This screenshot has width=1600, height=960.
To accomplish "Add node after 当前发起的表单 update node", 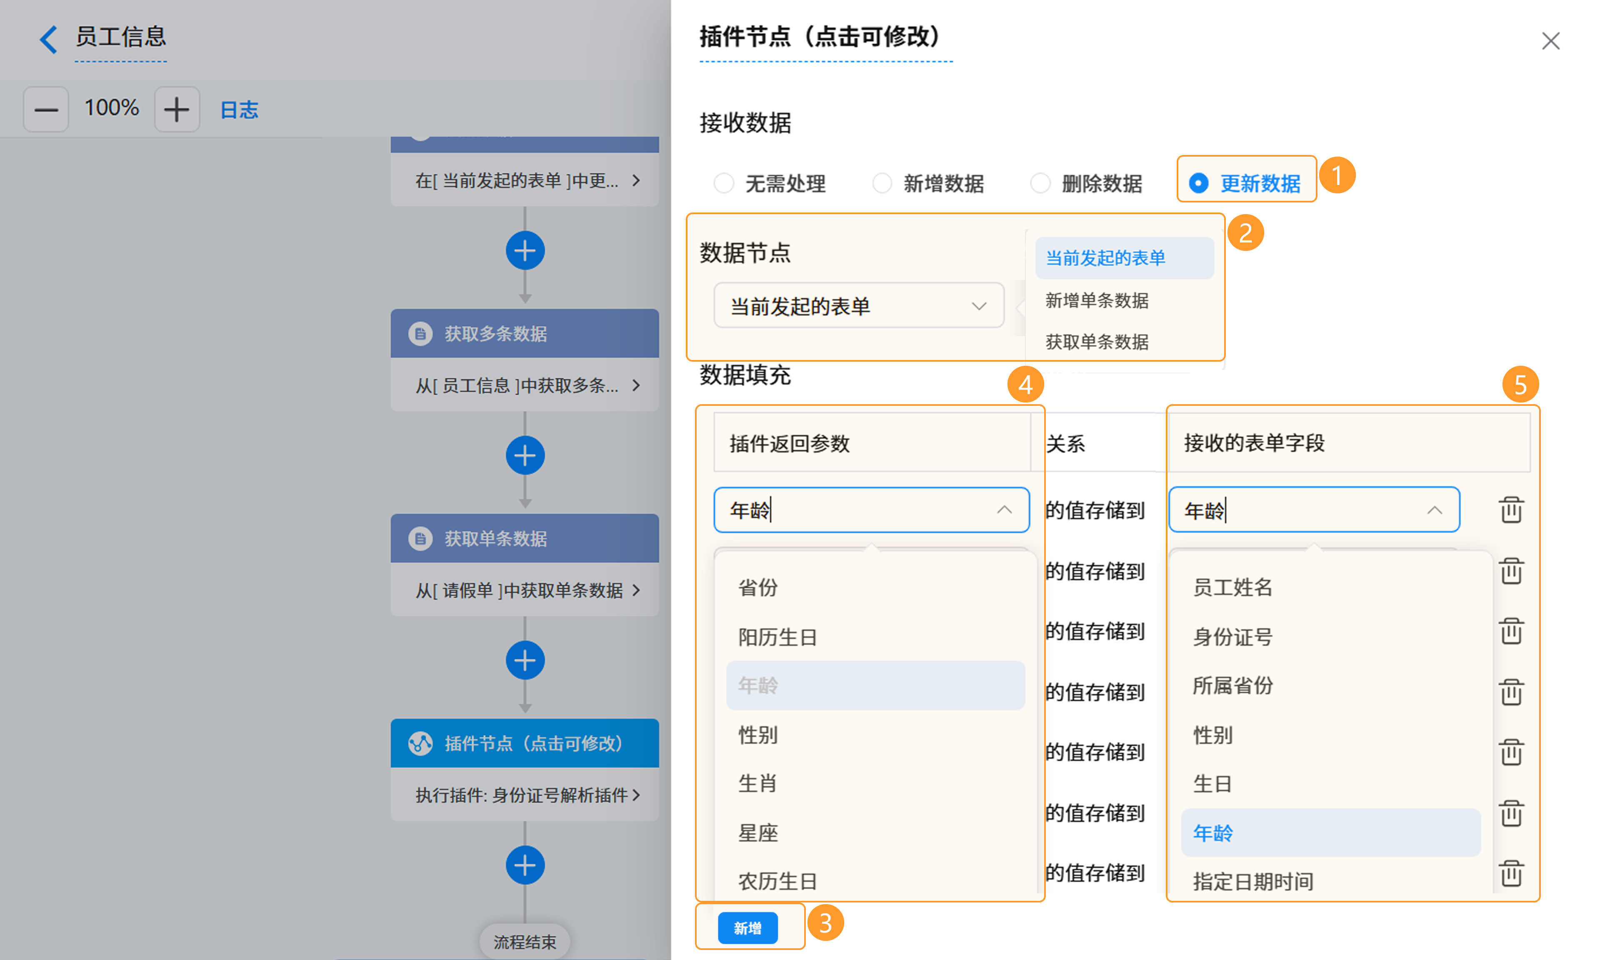I will (x=525, y=251).
